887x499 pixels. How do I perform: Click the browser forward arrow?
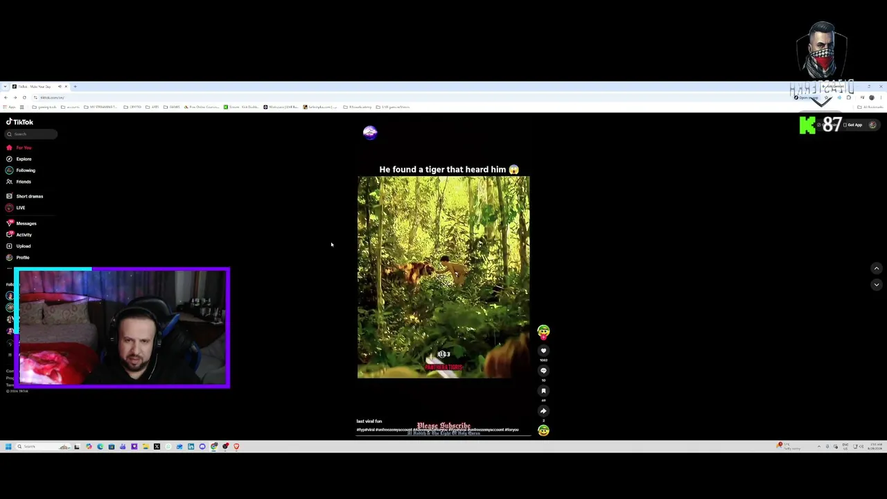pyautogui.click(x=15, y=98)
